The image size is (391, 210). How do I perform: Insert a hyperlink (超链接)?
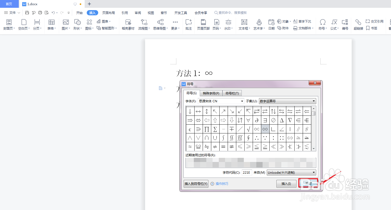358,25
